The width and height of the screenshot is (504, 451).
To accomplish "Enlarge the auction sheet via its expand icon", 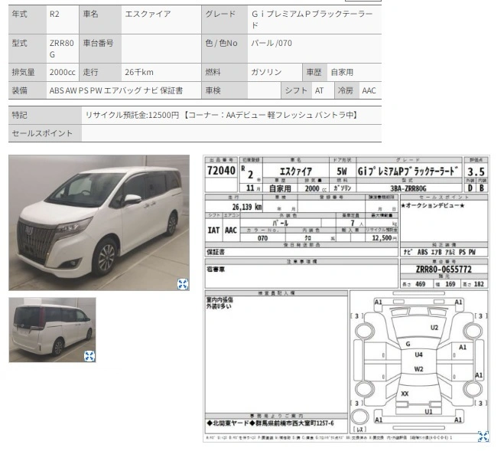I will (x=483, y=436).
